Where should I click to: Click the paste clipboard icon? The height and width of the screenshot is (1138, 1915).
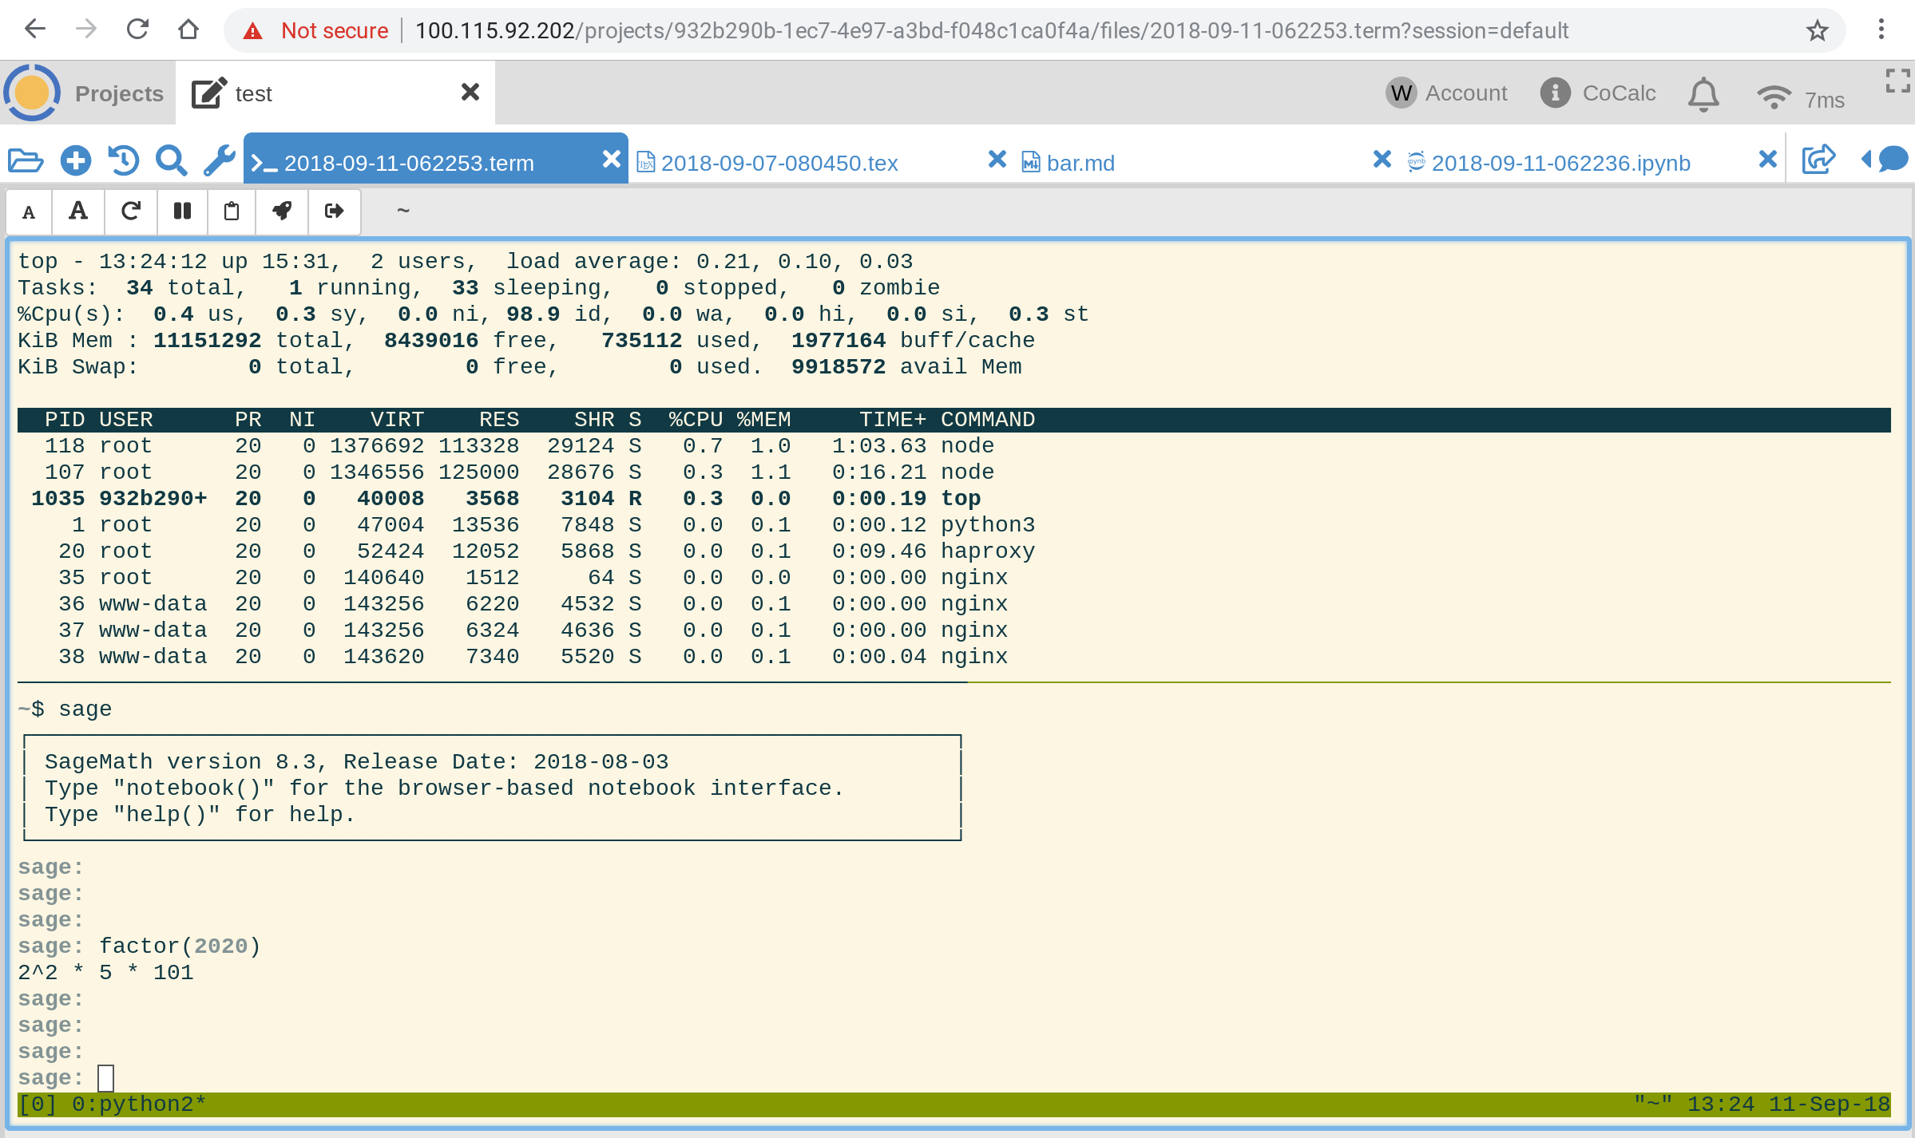click(x=232, y=211)
